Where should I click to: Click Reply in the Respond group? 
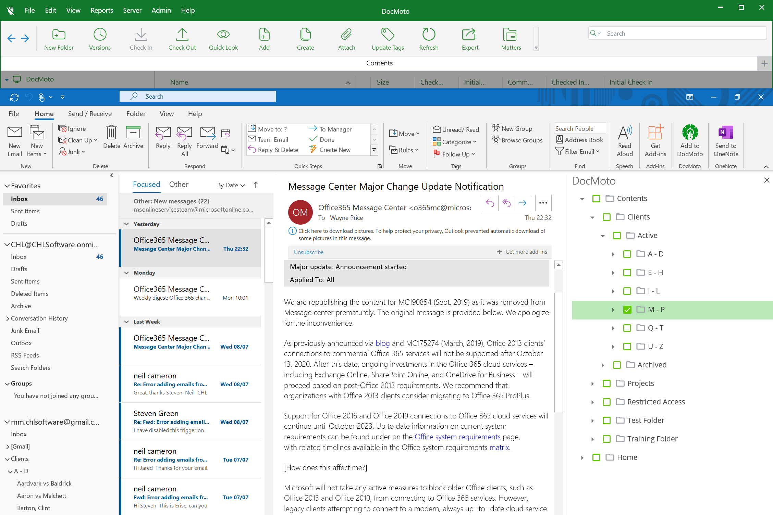click(x=163, y=137)
